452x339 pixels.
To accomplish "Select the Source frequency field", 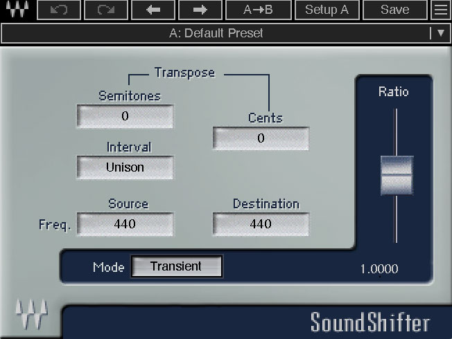I will (x=125, y=224).
